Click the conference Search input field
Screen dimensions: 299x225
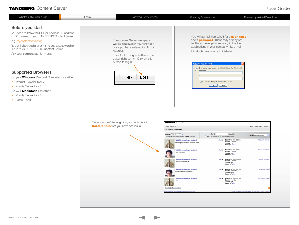click(222, 134)
